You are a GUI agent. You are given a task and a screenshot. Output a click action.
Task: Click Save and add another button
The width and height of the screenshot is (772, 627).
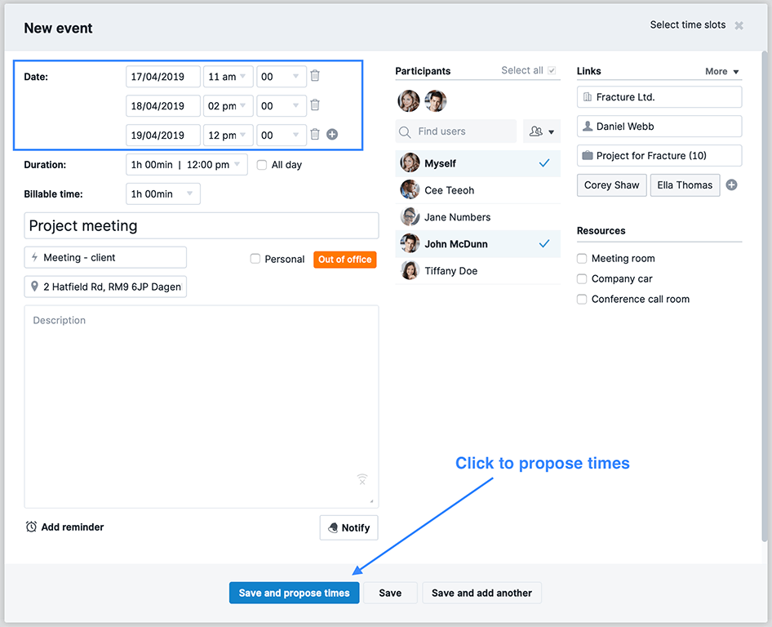tap(482, 593)
